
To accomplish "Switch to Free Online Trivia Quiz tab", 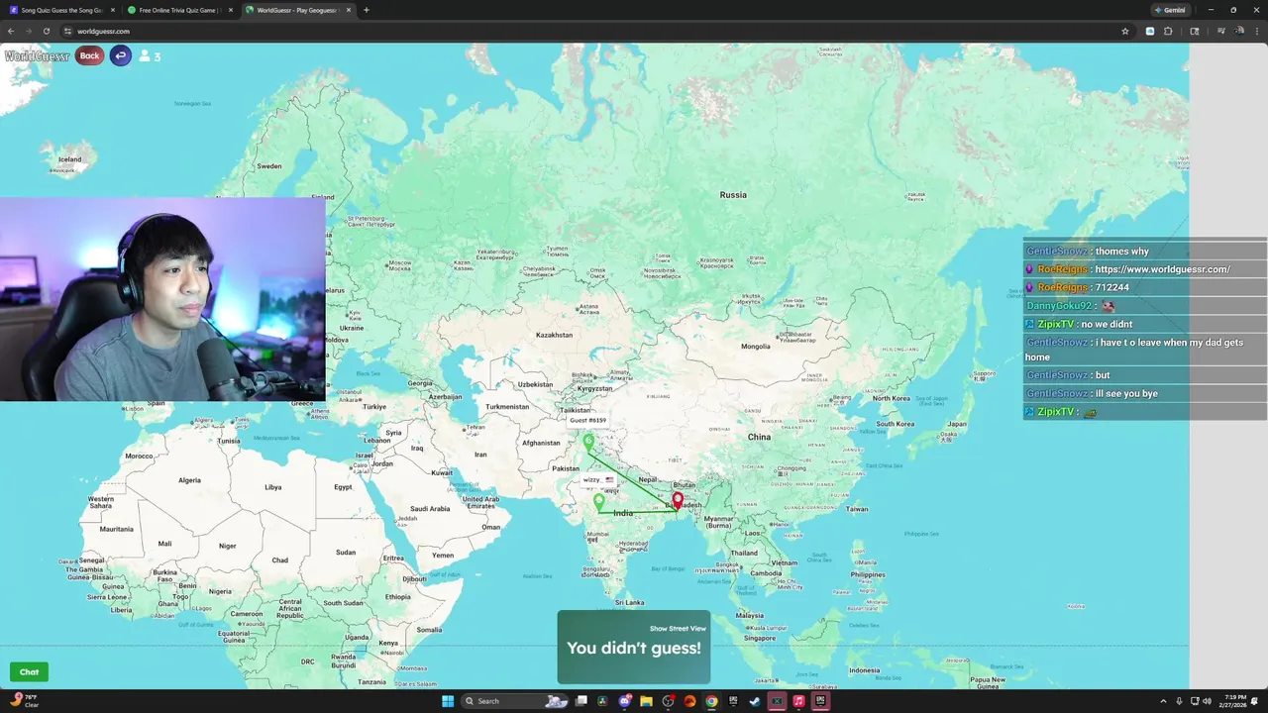I will pos(178,10).
